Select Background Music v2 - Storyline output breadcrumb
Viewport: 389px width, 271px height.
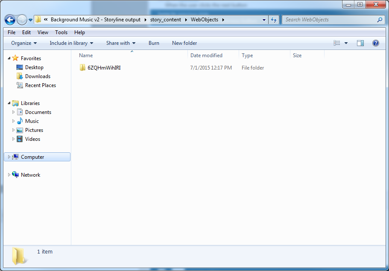[x=96, y=20]
